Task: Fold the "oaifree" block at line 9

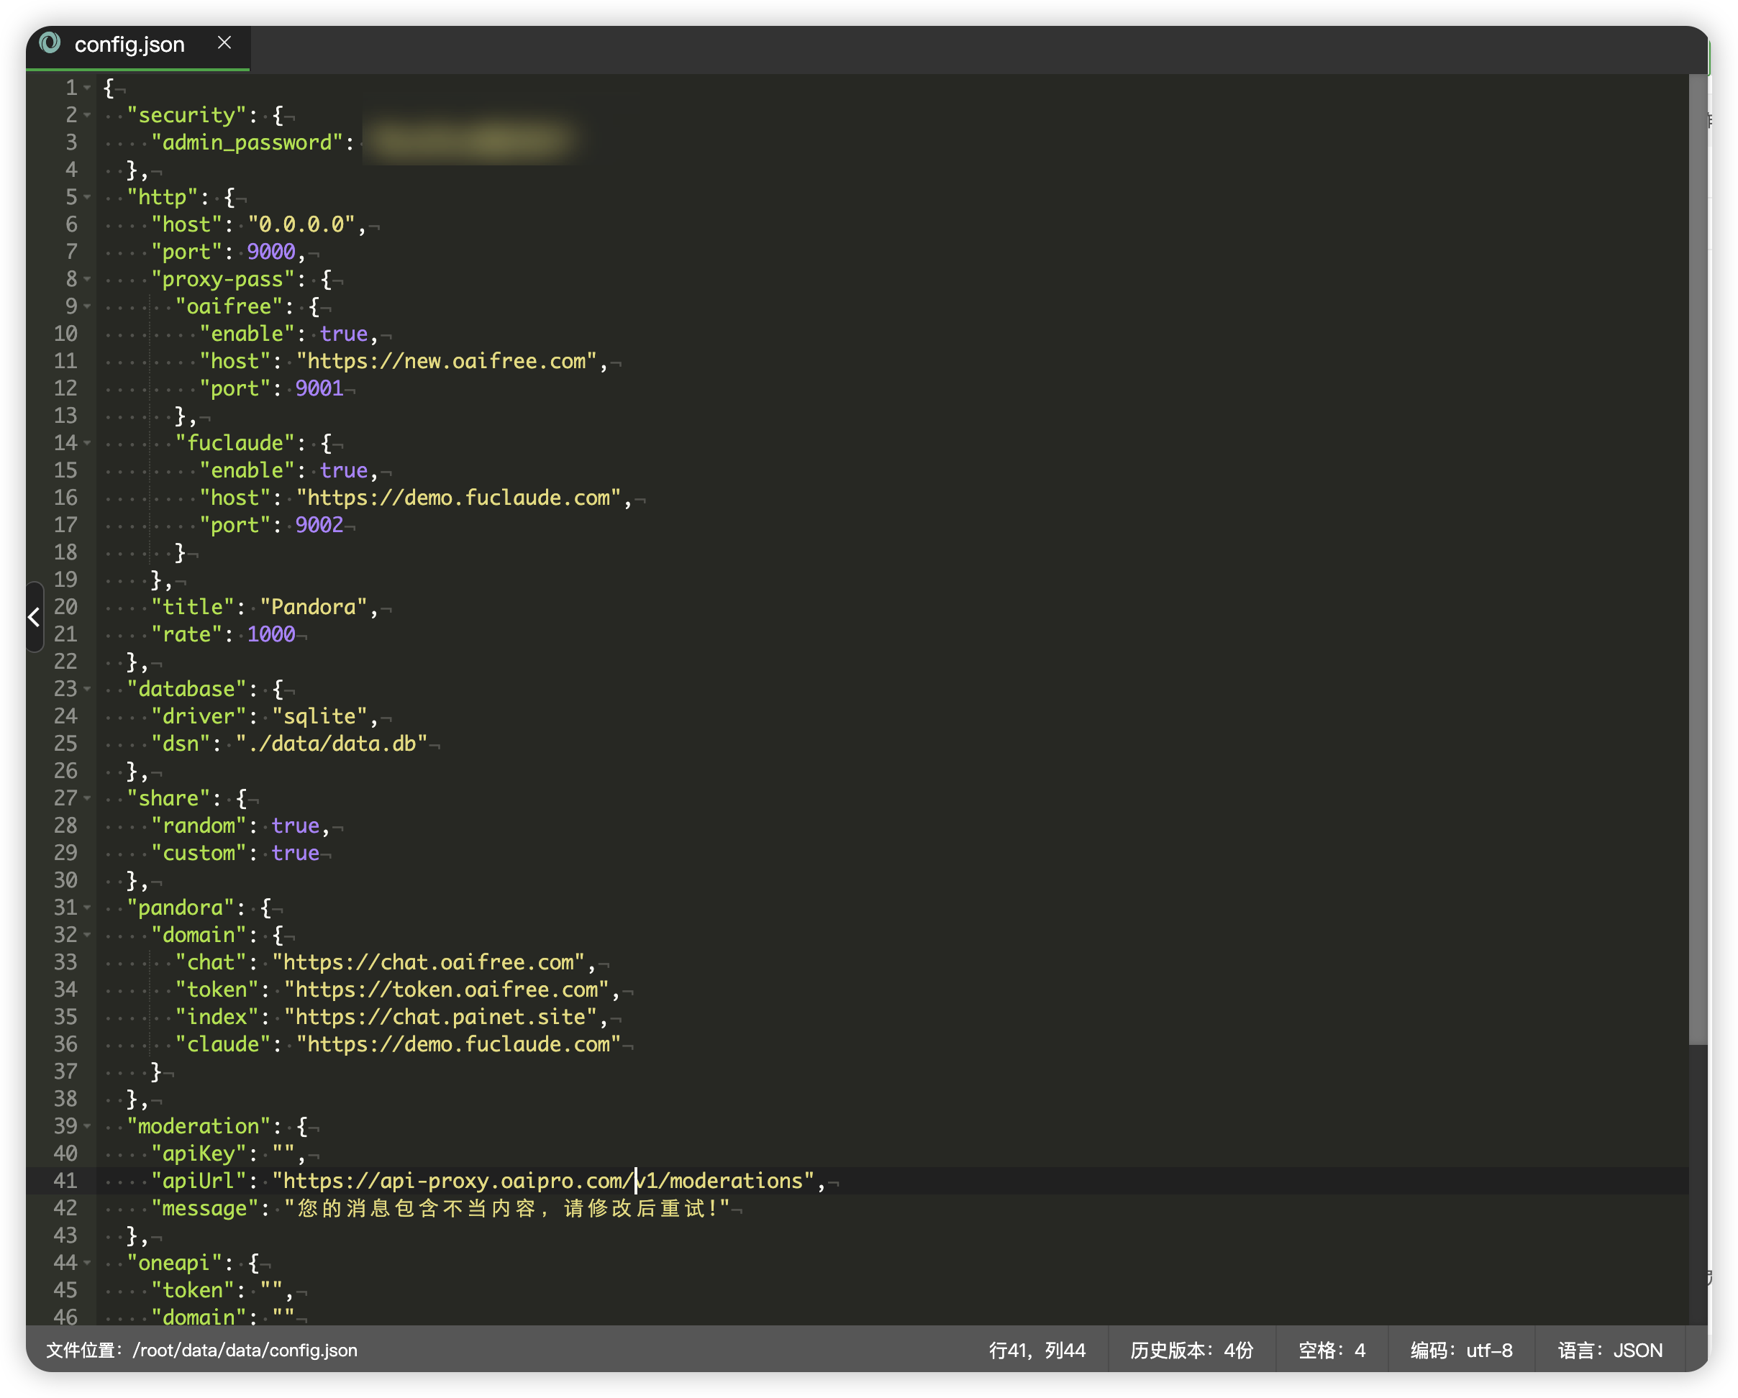Action: pos(87,307)
